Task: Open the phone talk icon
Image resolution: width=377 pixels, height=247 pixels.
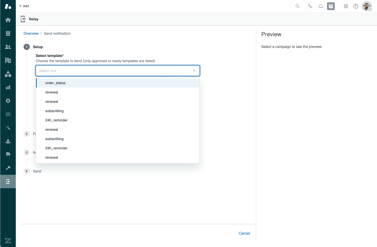Action: tap(310, 6)
